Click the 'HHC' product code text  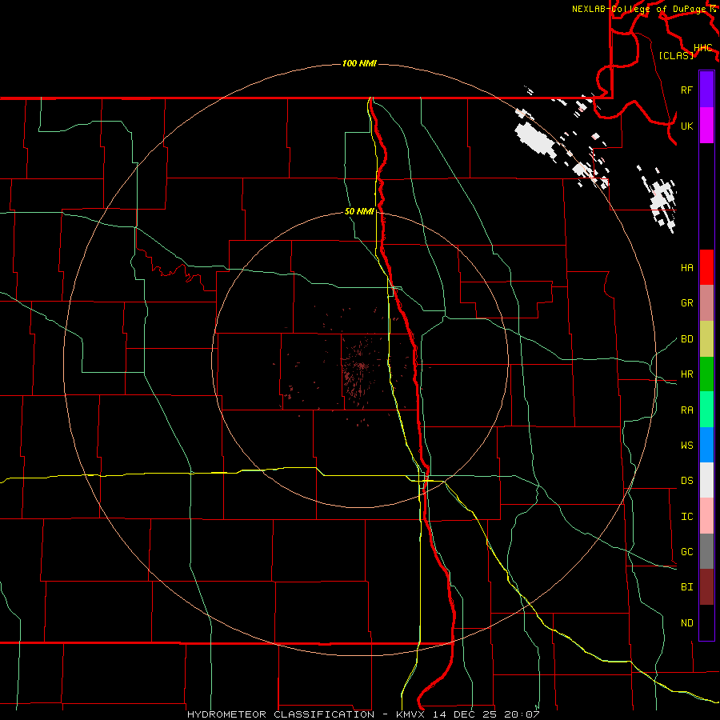click(702, 47)
